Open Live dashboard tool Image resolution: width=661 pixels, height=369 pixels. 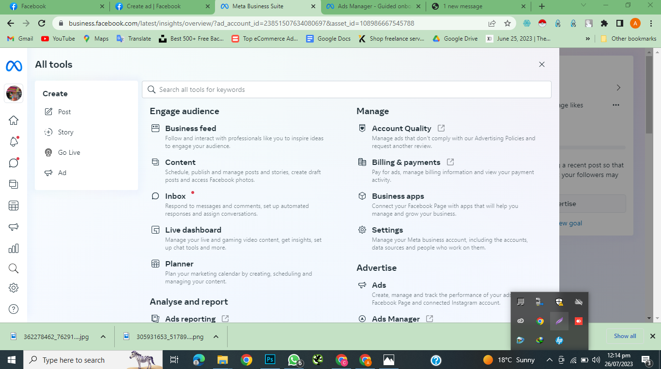coord(193,230)
